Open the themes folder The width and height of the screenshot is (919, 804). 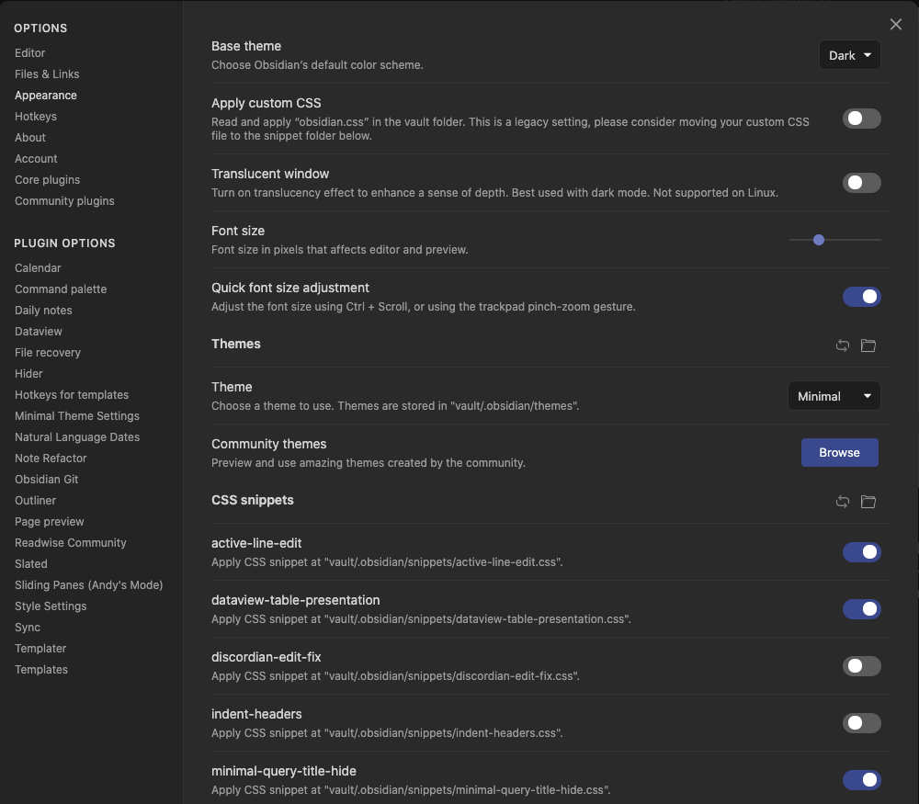click(868, 345)
